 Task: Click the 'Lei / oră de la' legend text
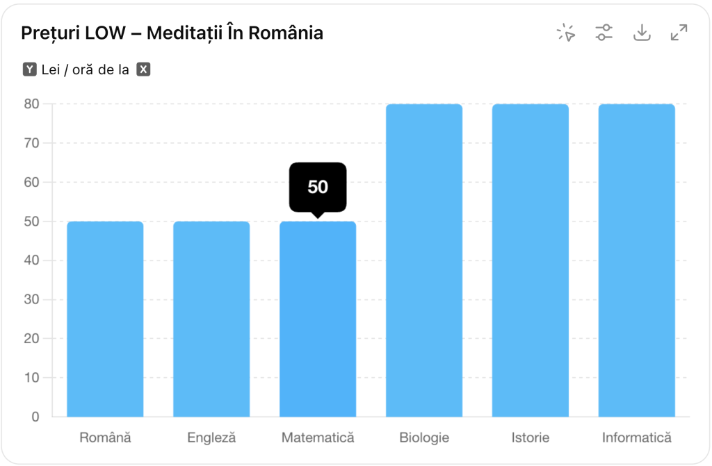[86, 69]
